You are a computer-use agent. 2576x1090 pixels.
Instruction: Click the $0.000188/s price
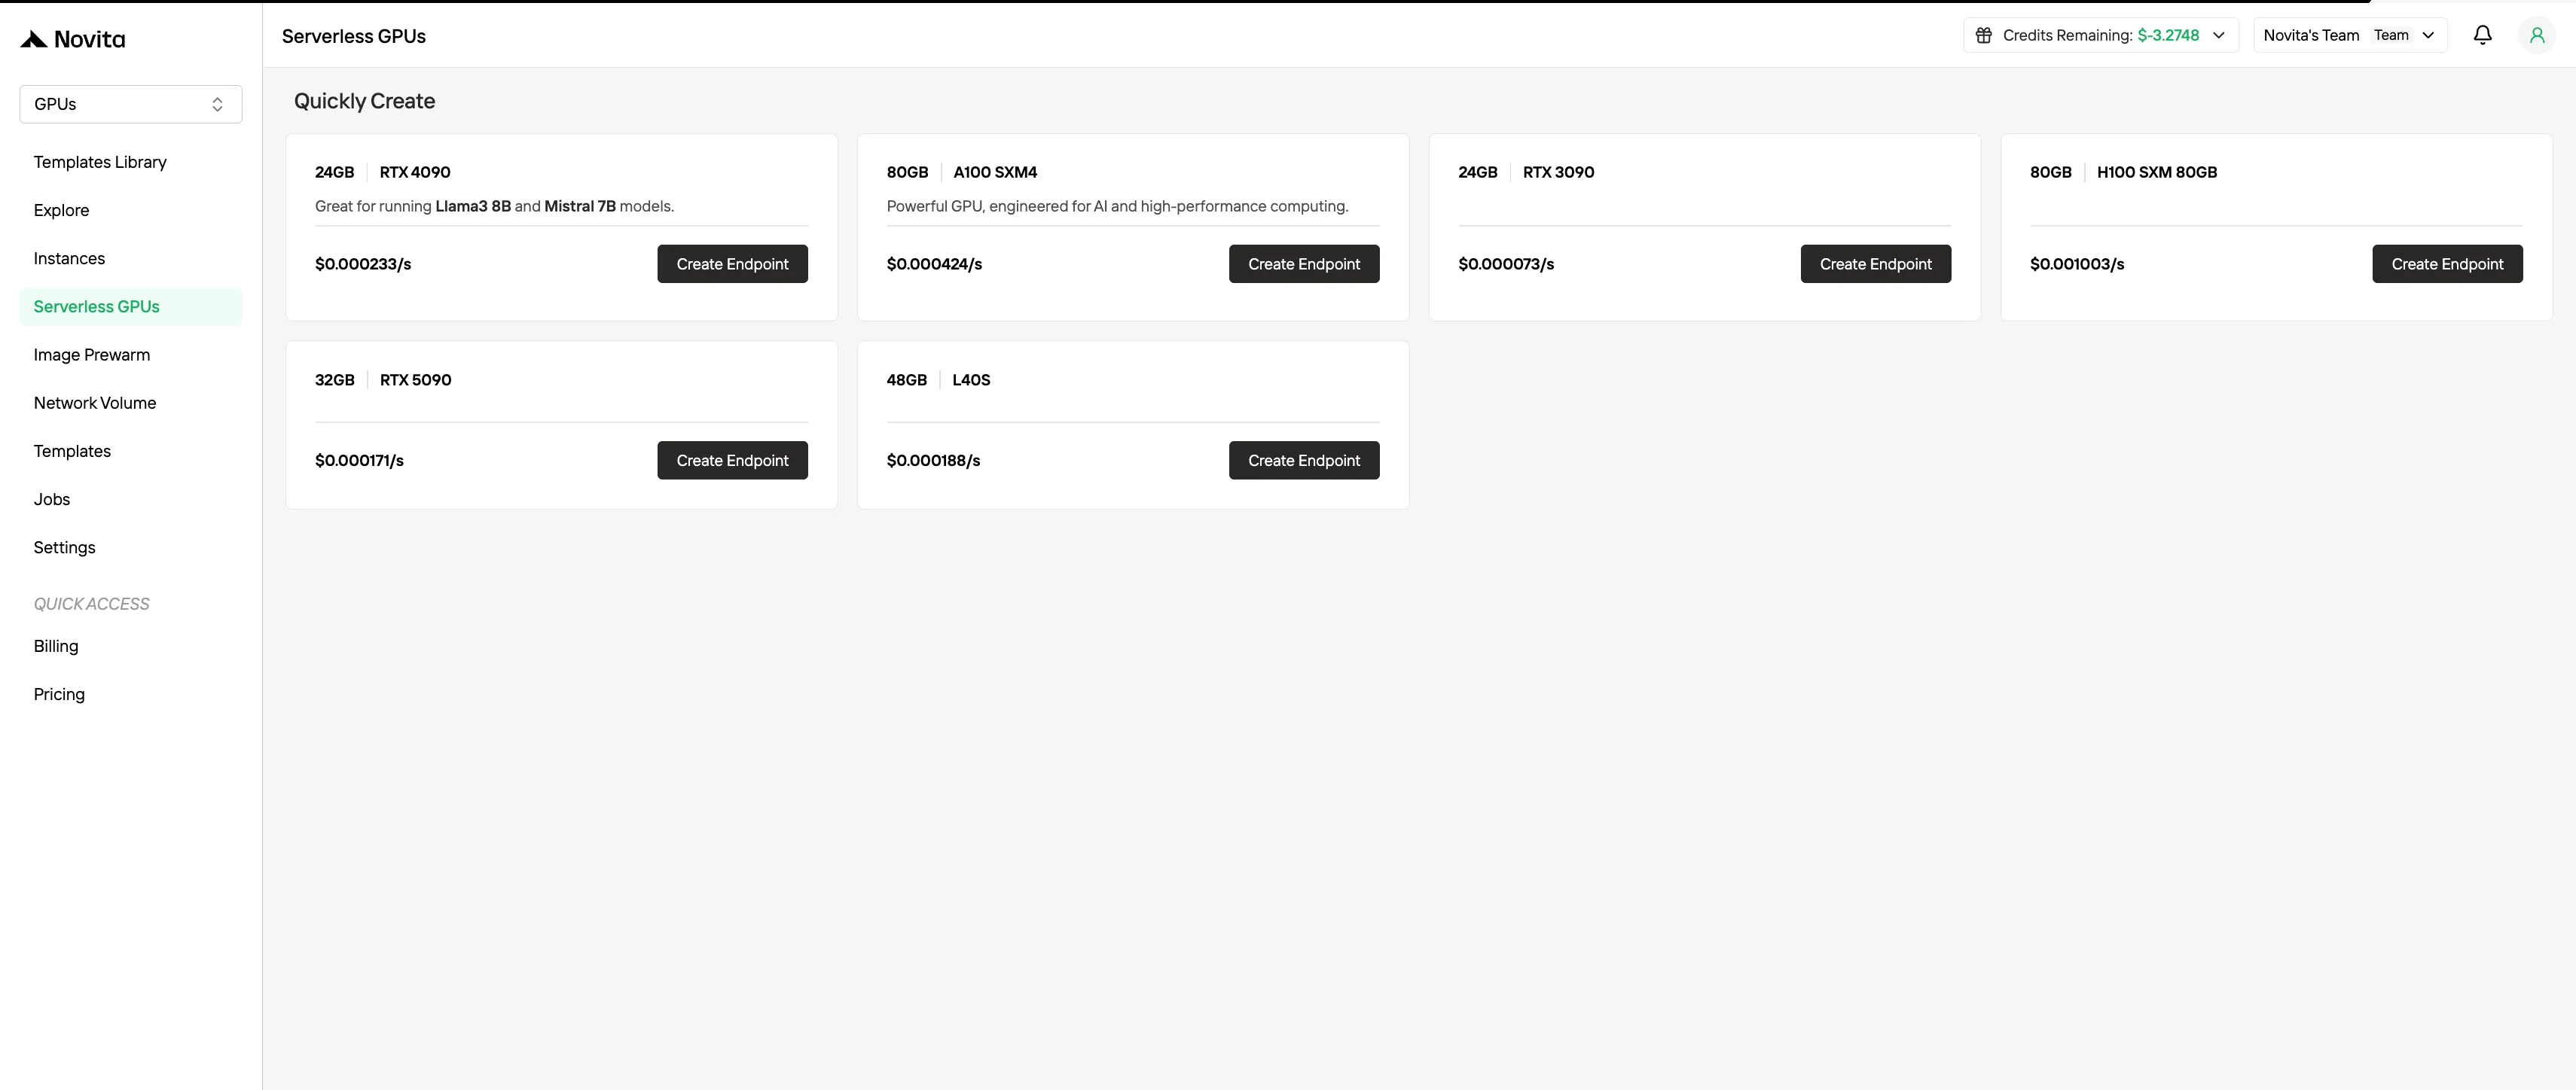point(933,461)
